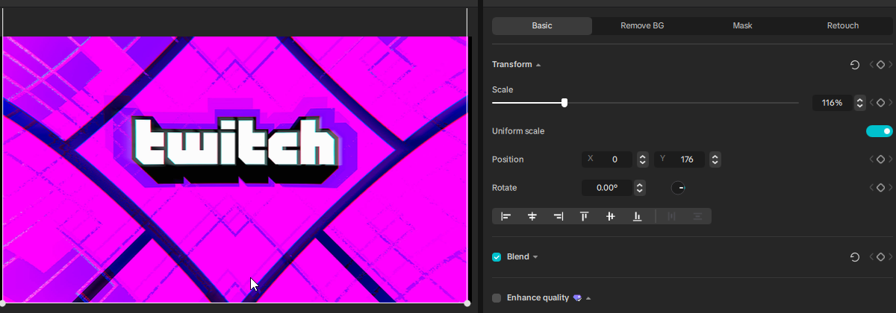Align clip to the right

click(559, 216)
